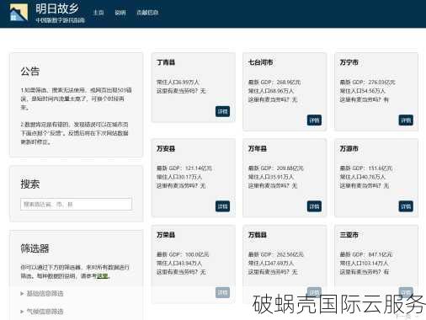The height and width of the screenshot is (320, 426).
Task: Click 万安县's 最新 GDP value line
Action: click(x=184, y=168)
